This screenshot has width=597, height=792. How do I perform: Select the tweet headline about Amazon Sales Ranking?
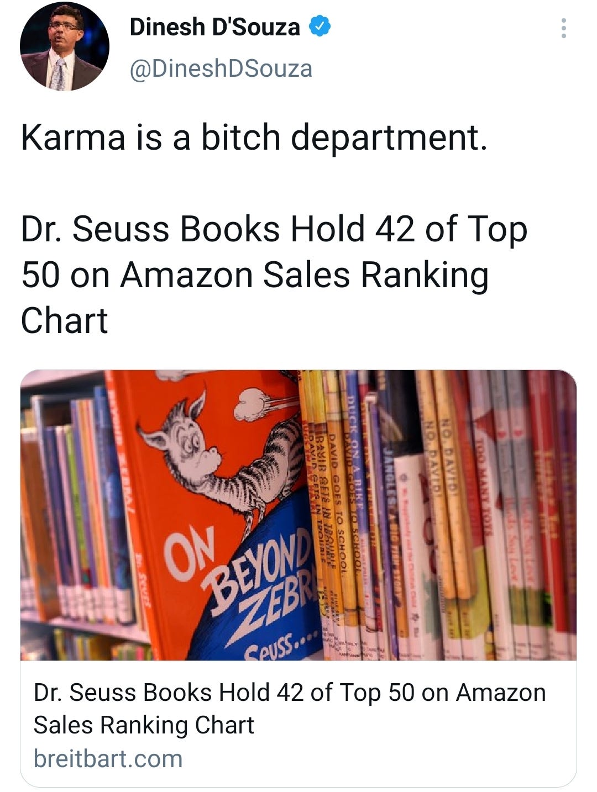click(274, 274)
